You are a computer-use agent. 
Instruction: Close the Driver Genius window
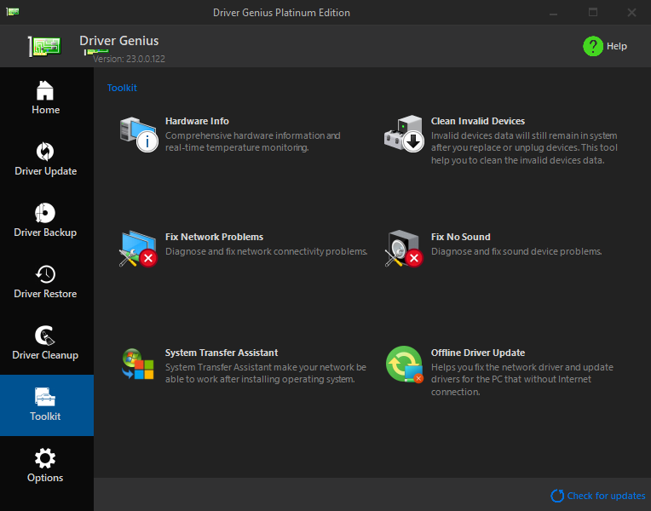tap(631, 13)
